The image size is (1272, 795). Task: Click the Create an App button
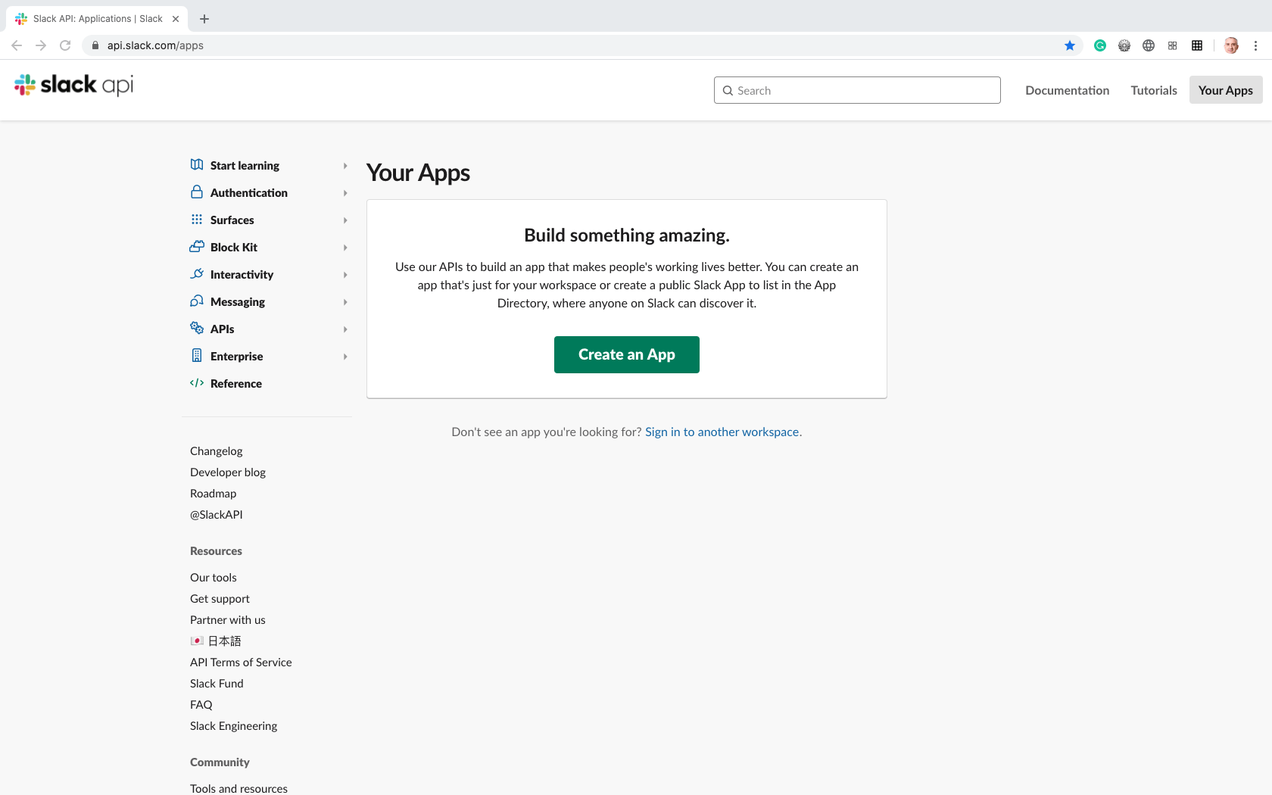(626, 354)
